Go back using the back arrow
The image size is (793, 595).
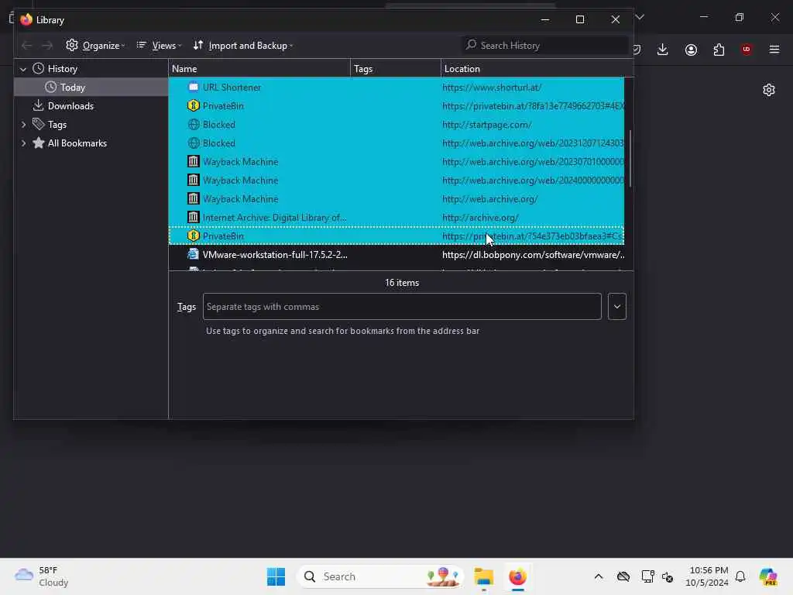coord(27,46)
